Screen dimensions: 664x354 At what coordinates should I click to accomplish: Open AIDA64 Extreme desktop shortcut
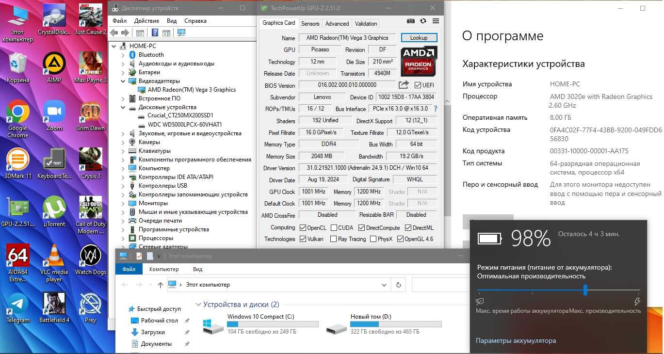[18, 263]
